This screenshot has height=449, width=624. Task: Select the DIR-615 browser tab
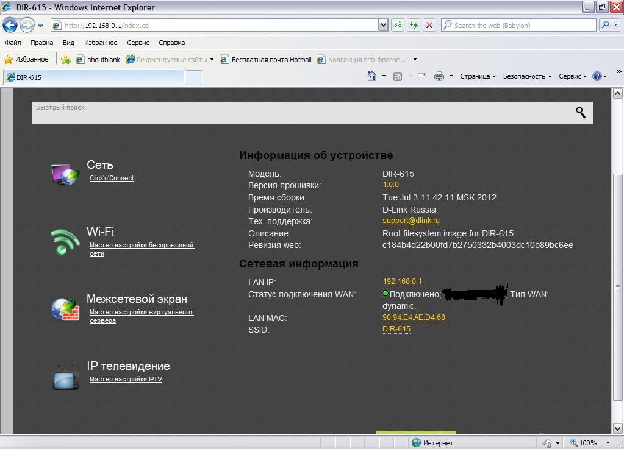(91, 77)
